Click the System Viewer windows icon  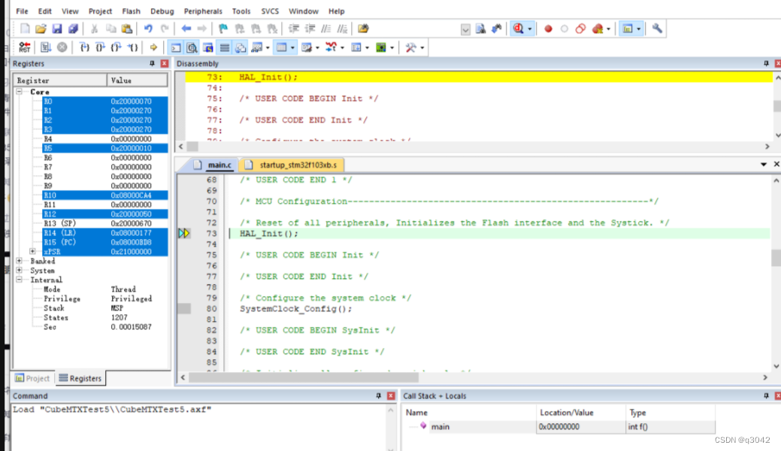(x=380, y=47)
